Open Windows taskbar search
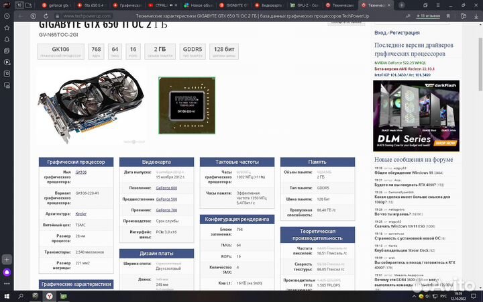 tap(21, 297)
